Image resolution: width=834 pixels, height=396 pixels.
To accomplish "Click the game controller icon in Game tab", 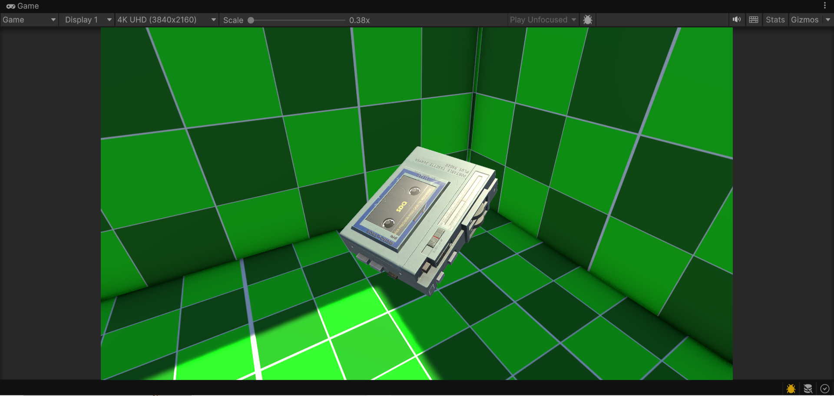I will tap(11, 6).
